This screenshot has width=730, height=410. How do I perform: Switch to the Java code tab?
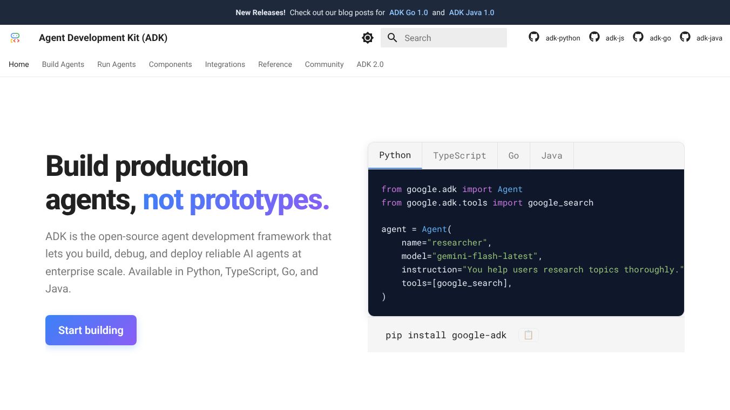tap(552, 155)
